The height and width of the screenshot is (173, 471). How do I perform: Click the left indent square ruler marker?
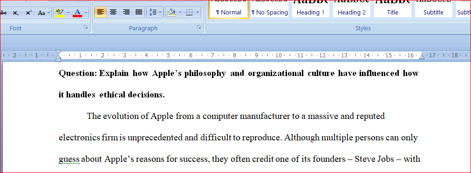59,60
